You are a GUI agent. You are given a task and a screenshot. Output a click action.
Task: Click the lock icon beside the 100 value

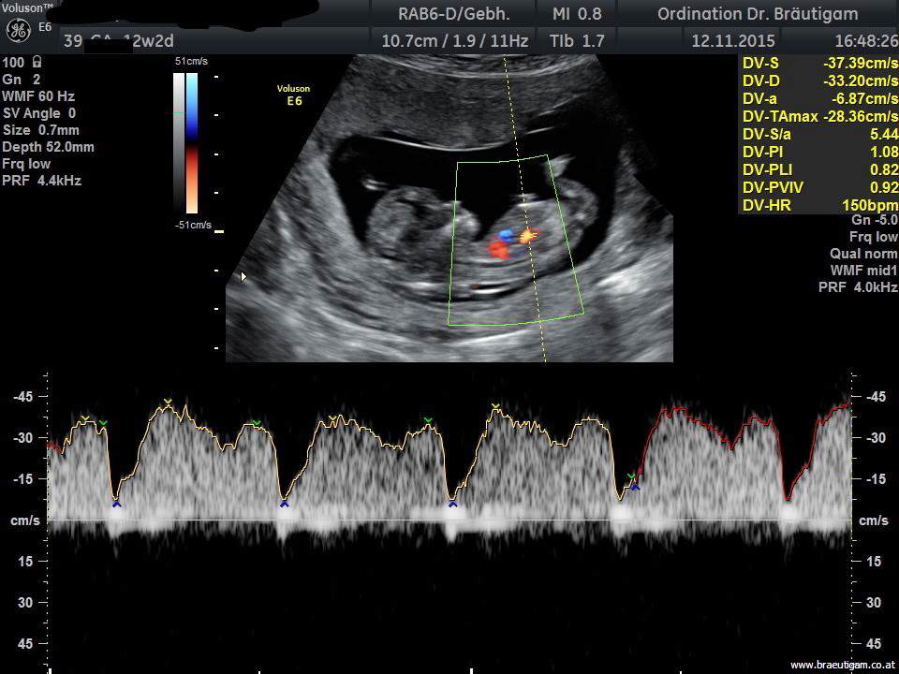(37, 62)
